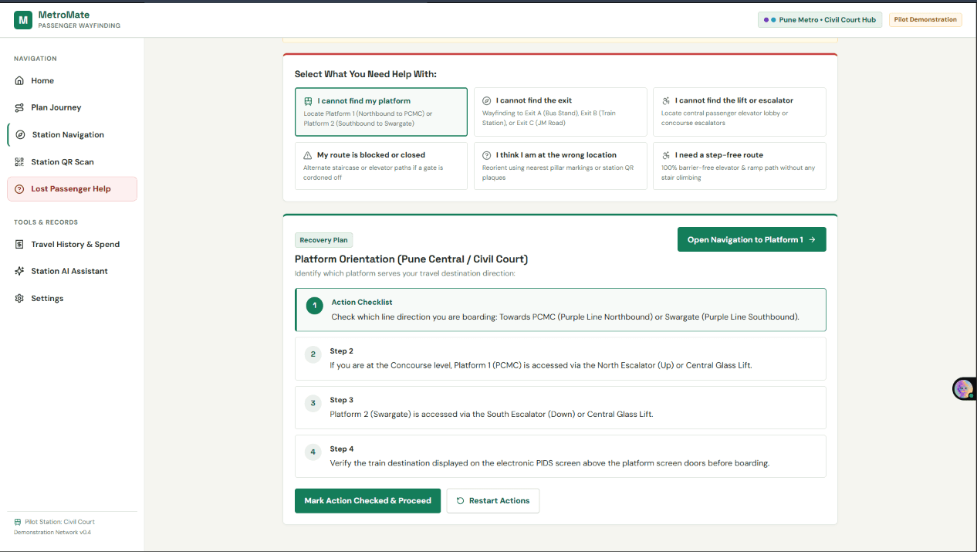Viewport: 977px width, 552px height.
Task: Open Station Navigation section
Action: (72, 134)
